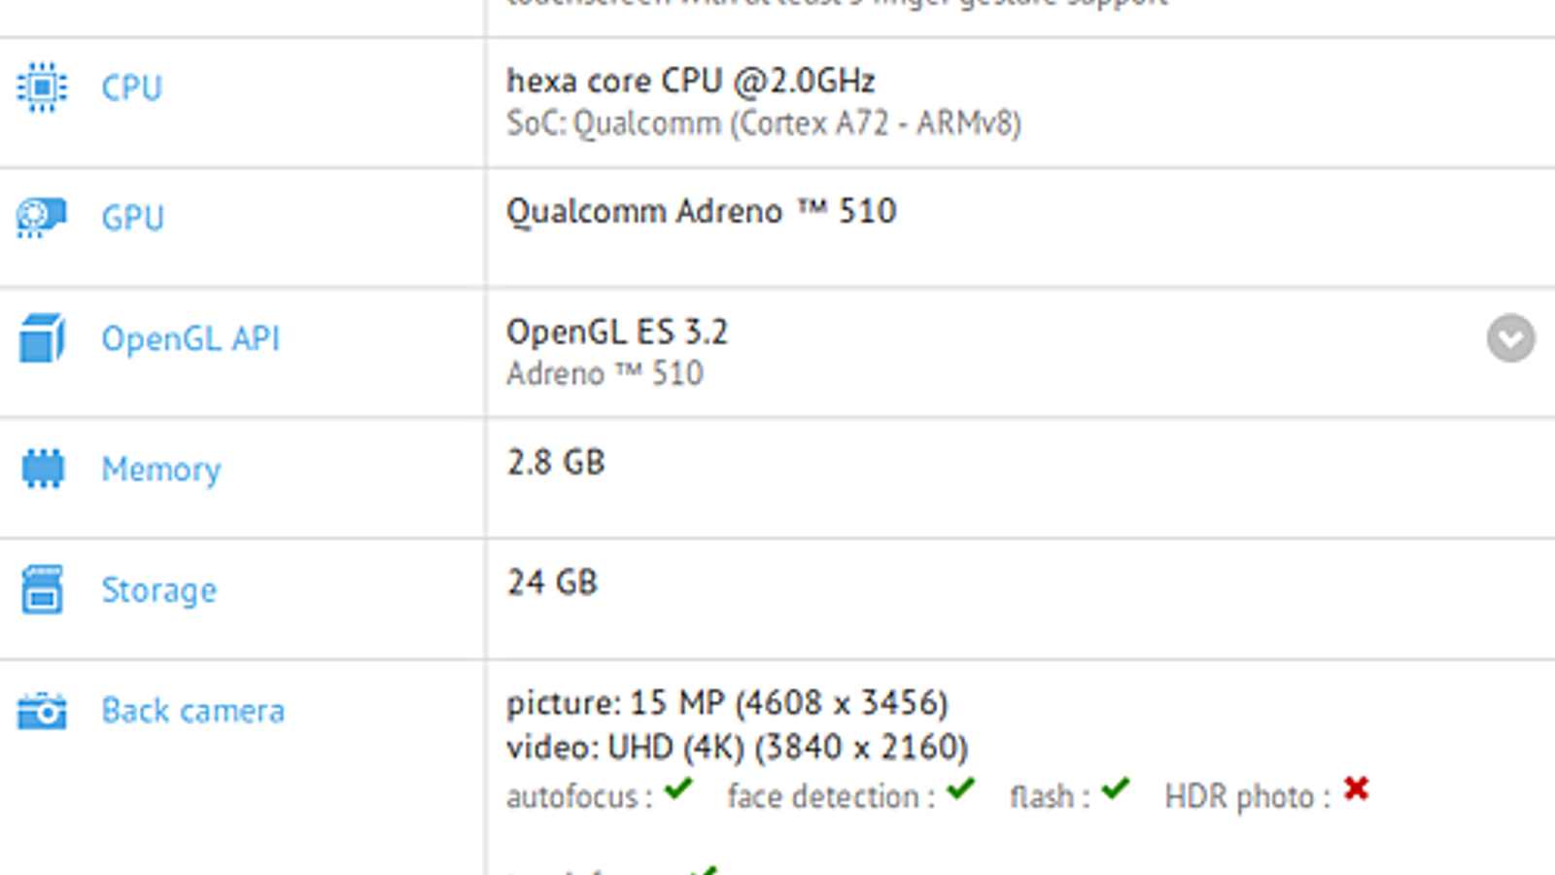Select the Memory label
This screenshot has width=1555, height=875.
pos(161,470)
